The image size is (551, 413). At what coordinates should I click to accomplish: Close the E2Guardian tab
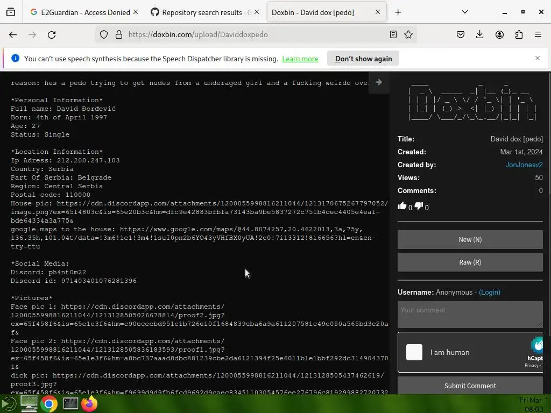tap(136, 12)
